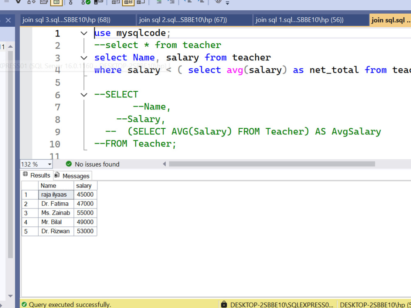The height and width of the screenshot is (308, 411).
Task: Click the No issues found label
Action: 97,164
